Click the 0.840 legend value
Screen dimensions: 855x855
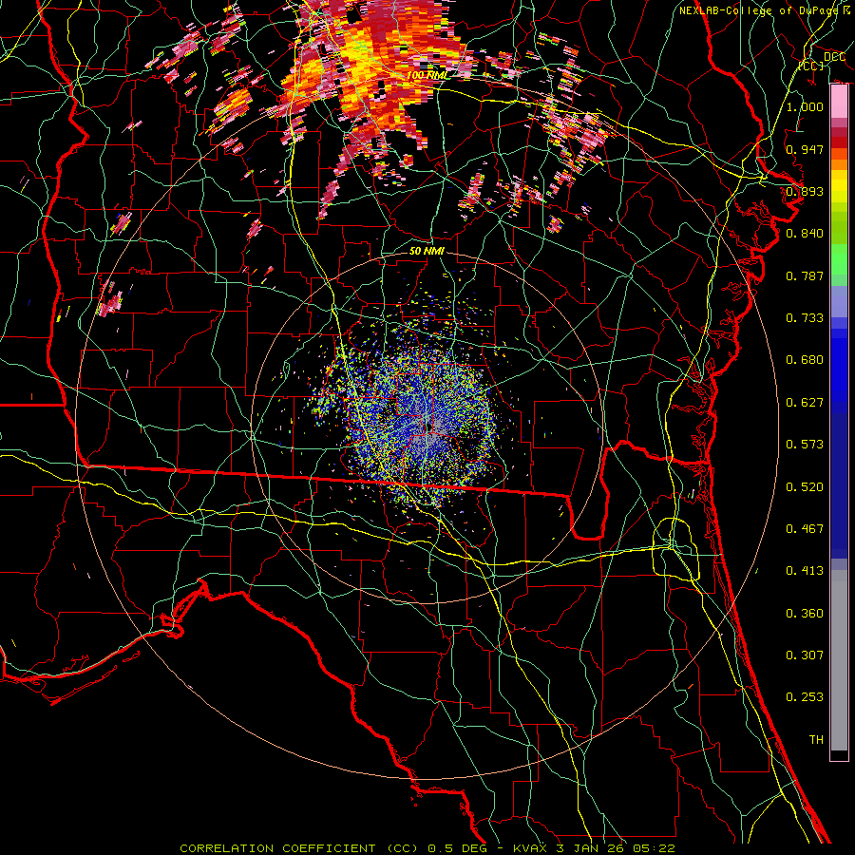(805, 234)
